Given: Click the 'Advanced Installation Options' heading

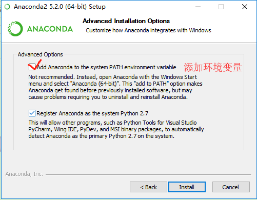Looking at the screenshot, I should pyautogui.click(x=126, y=21).
